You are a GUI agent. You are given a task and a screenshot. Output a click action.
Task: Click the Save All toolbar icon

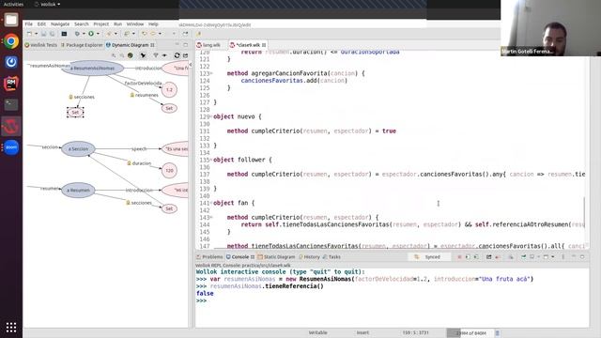[52, 34]
